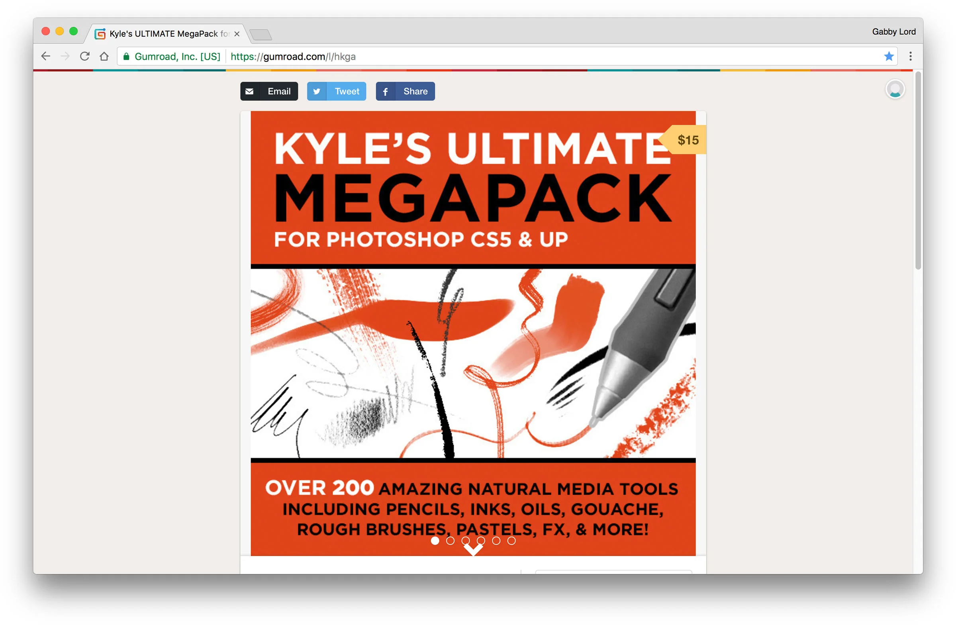This screenshot has height=625, width=956.
Task: Open the browser home page icon
Action: (x=104, y=56)
